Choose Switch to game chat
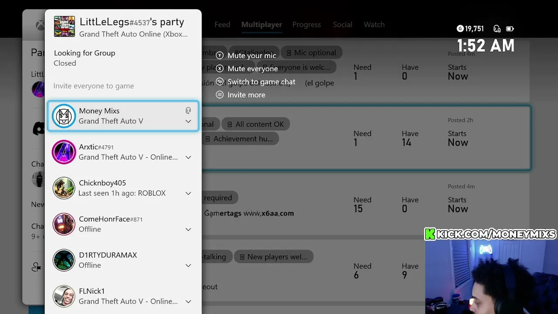This screenshot has width=558, height=314. click(261, 82)
